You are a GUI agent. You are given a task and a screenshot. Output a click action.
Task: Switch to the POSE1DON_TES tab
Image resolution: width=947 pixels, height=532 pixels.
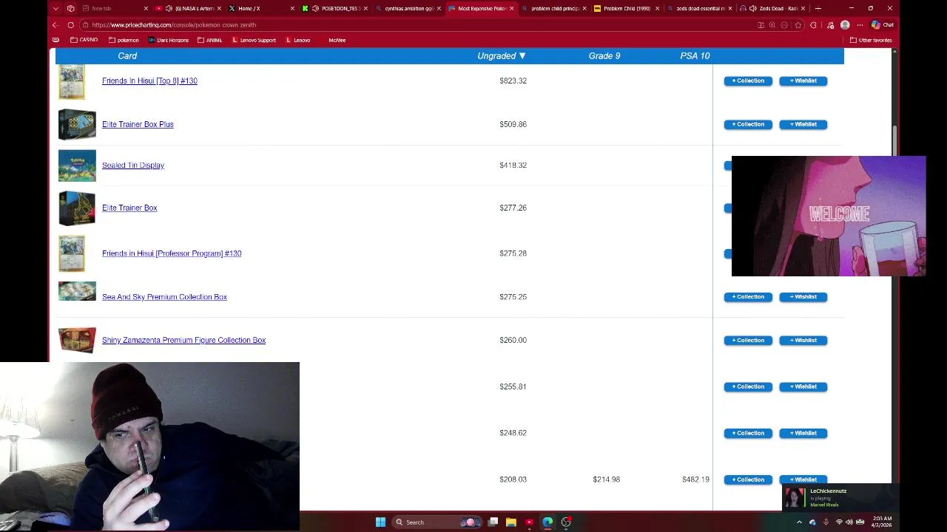coord(335,8)
